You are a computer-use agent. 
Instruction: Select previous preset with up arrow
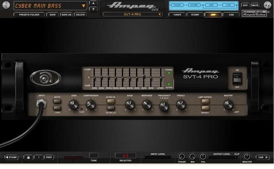click(x=93, y=3)
